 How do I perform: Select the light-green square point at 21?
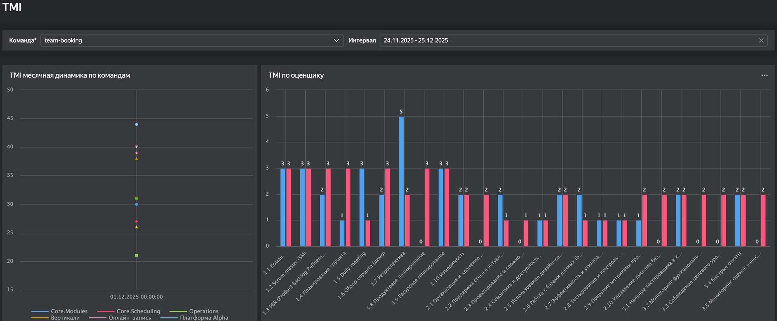[x=136, y=255]
